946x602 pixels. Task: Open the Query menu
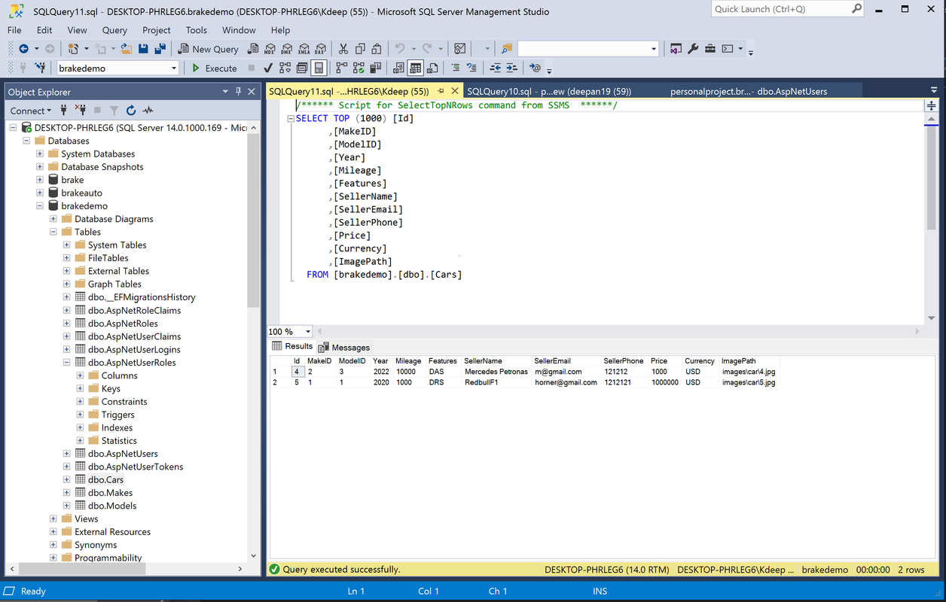click(114, 30)
